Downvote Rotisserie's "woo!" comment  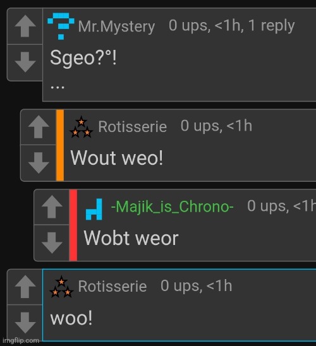(25, 323)
